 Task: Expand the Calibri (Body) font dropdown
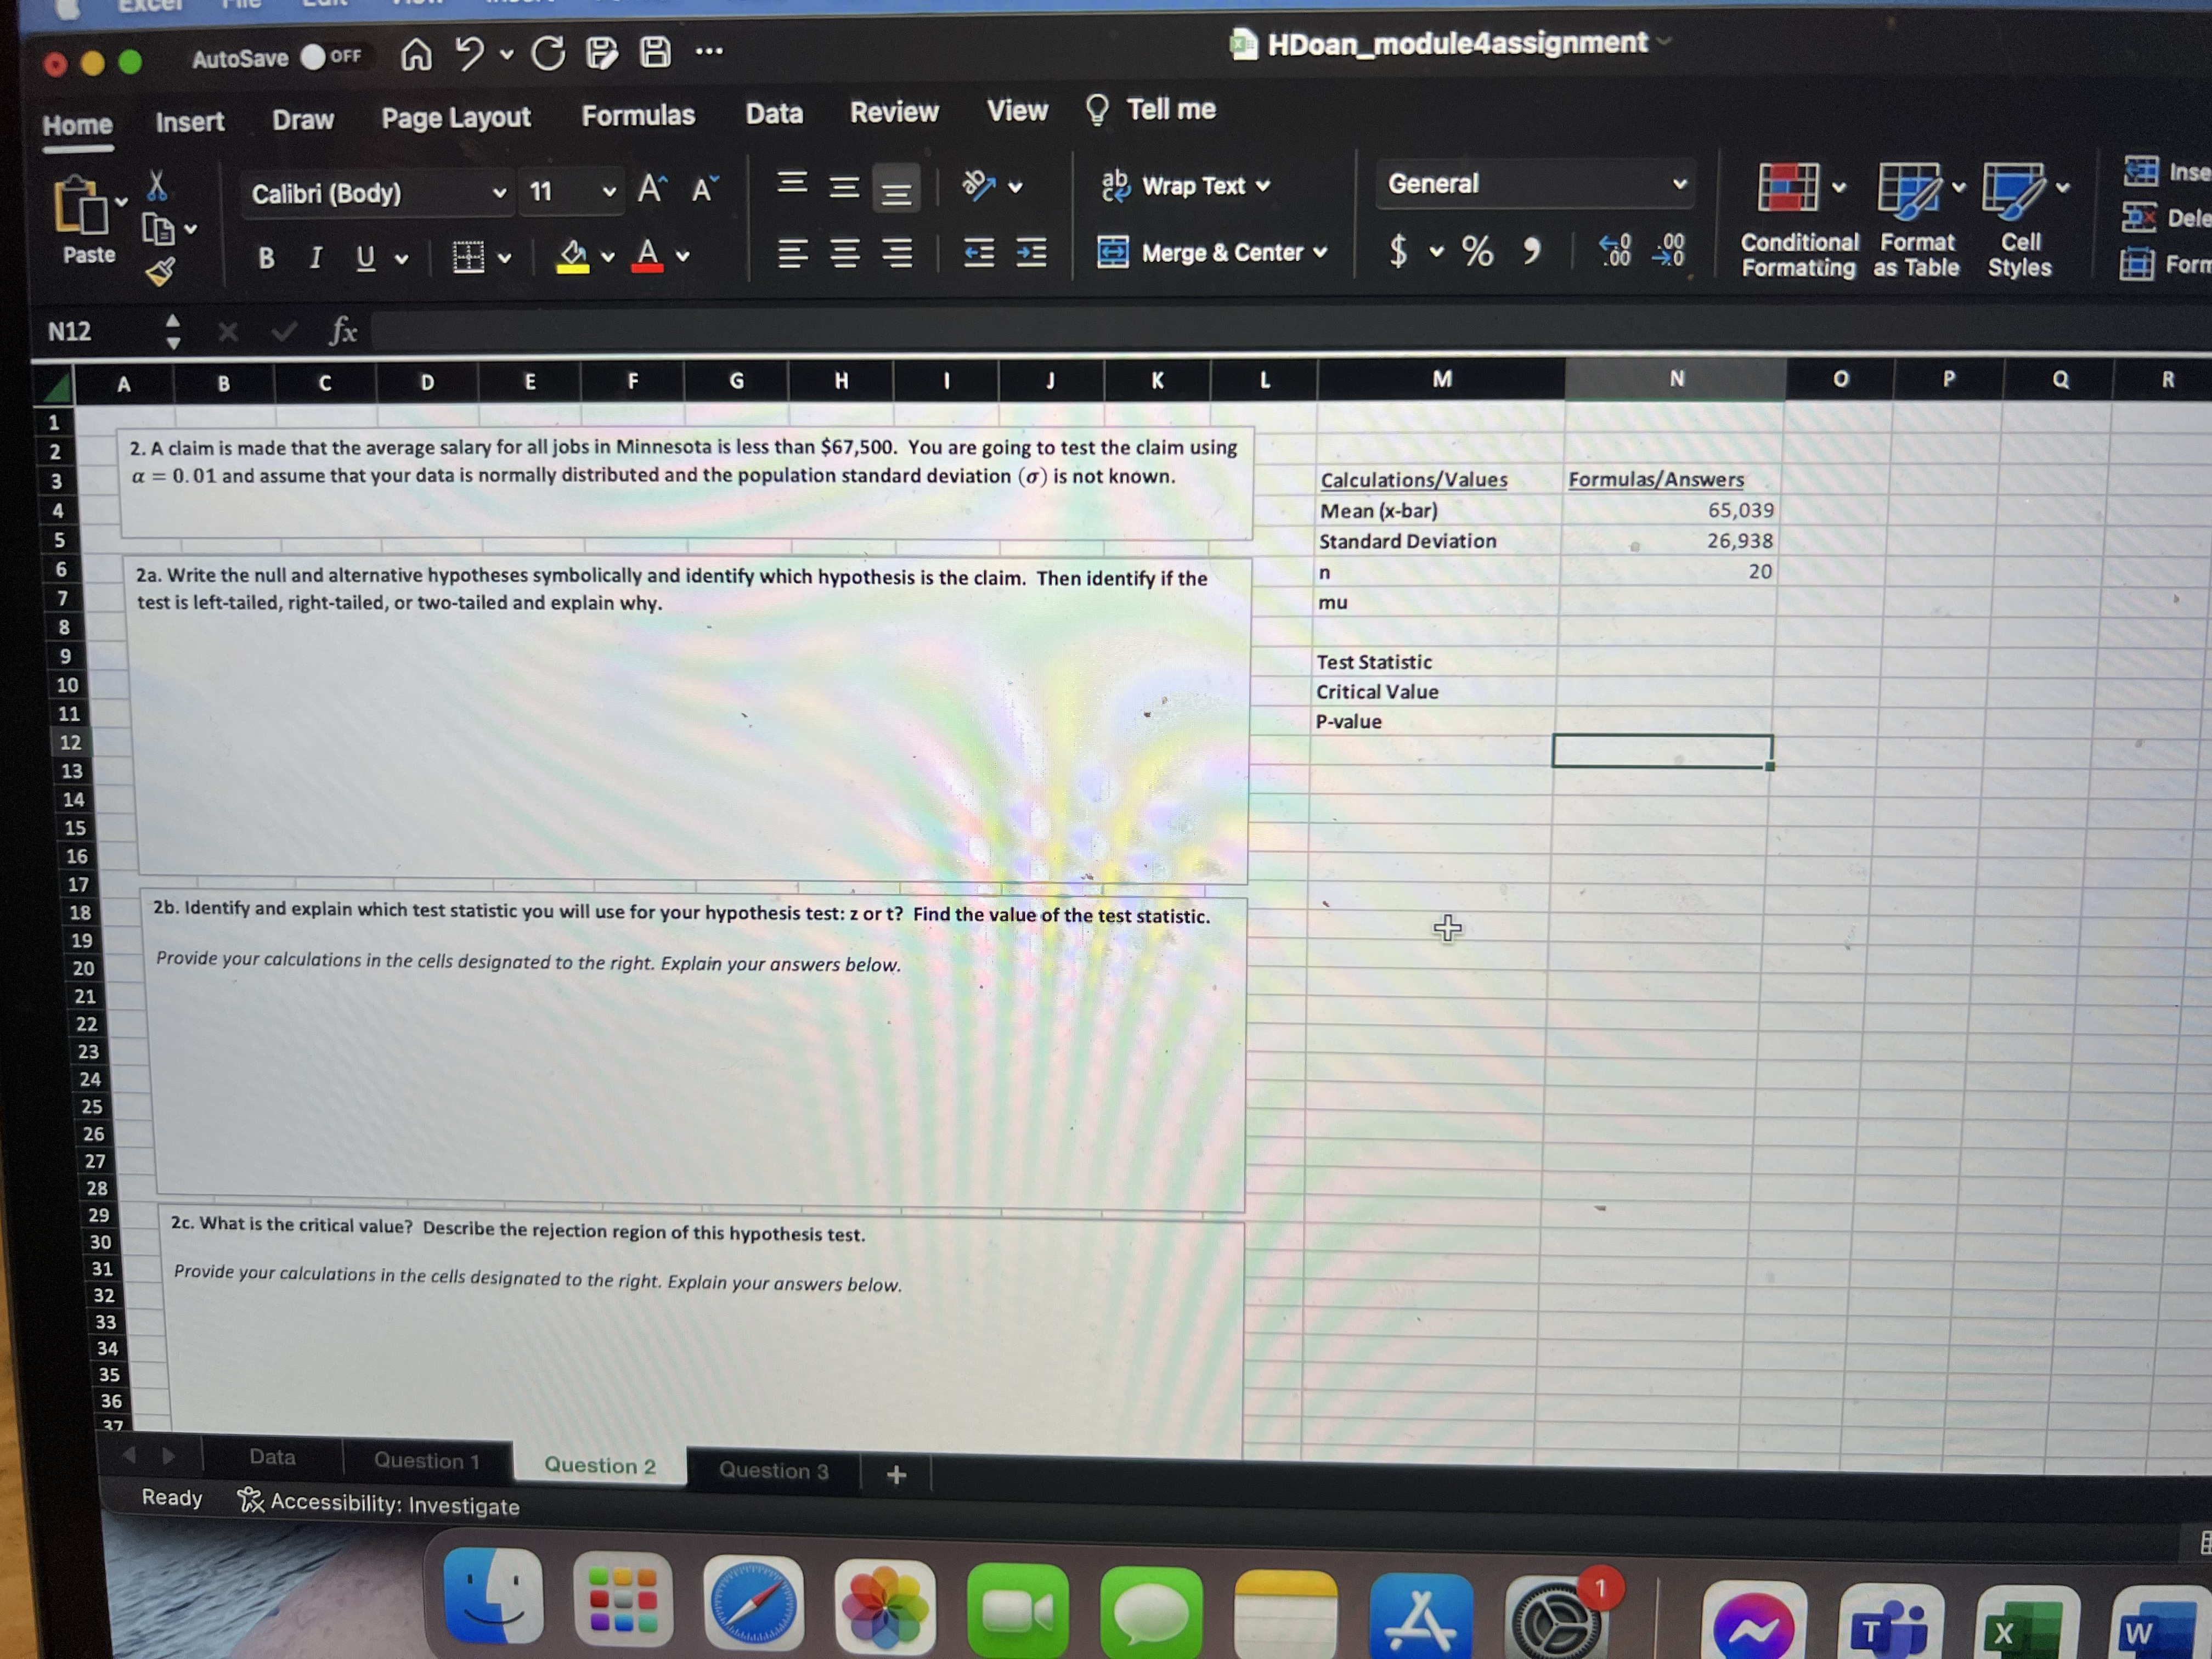coord(499,192)
